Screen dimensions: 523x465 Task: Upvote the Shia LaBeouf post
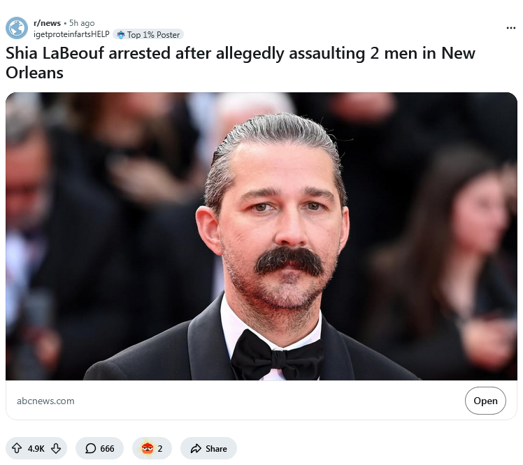(17, 448)
